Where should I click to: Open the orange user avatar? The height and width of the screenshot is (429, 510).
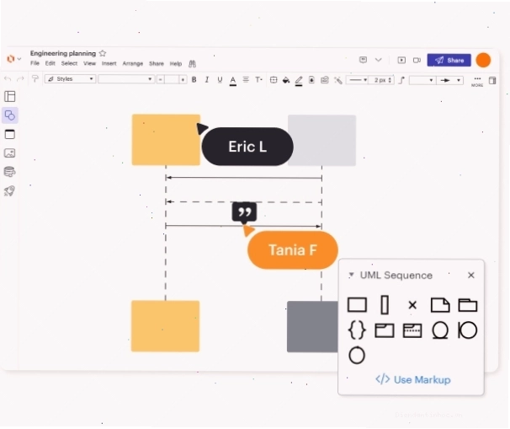(x=483, y=60)
